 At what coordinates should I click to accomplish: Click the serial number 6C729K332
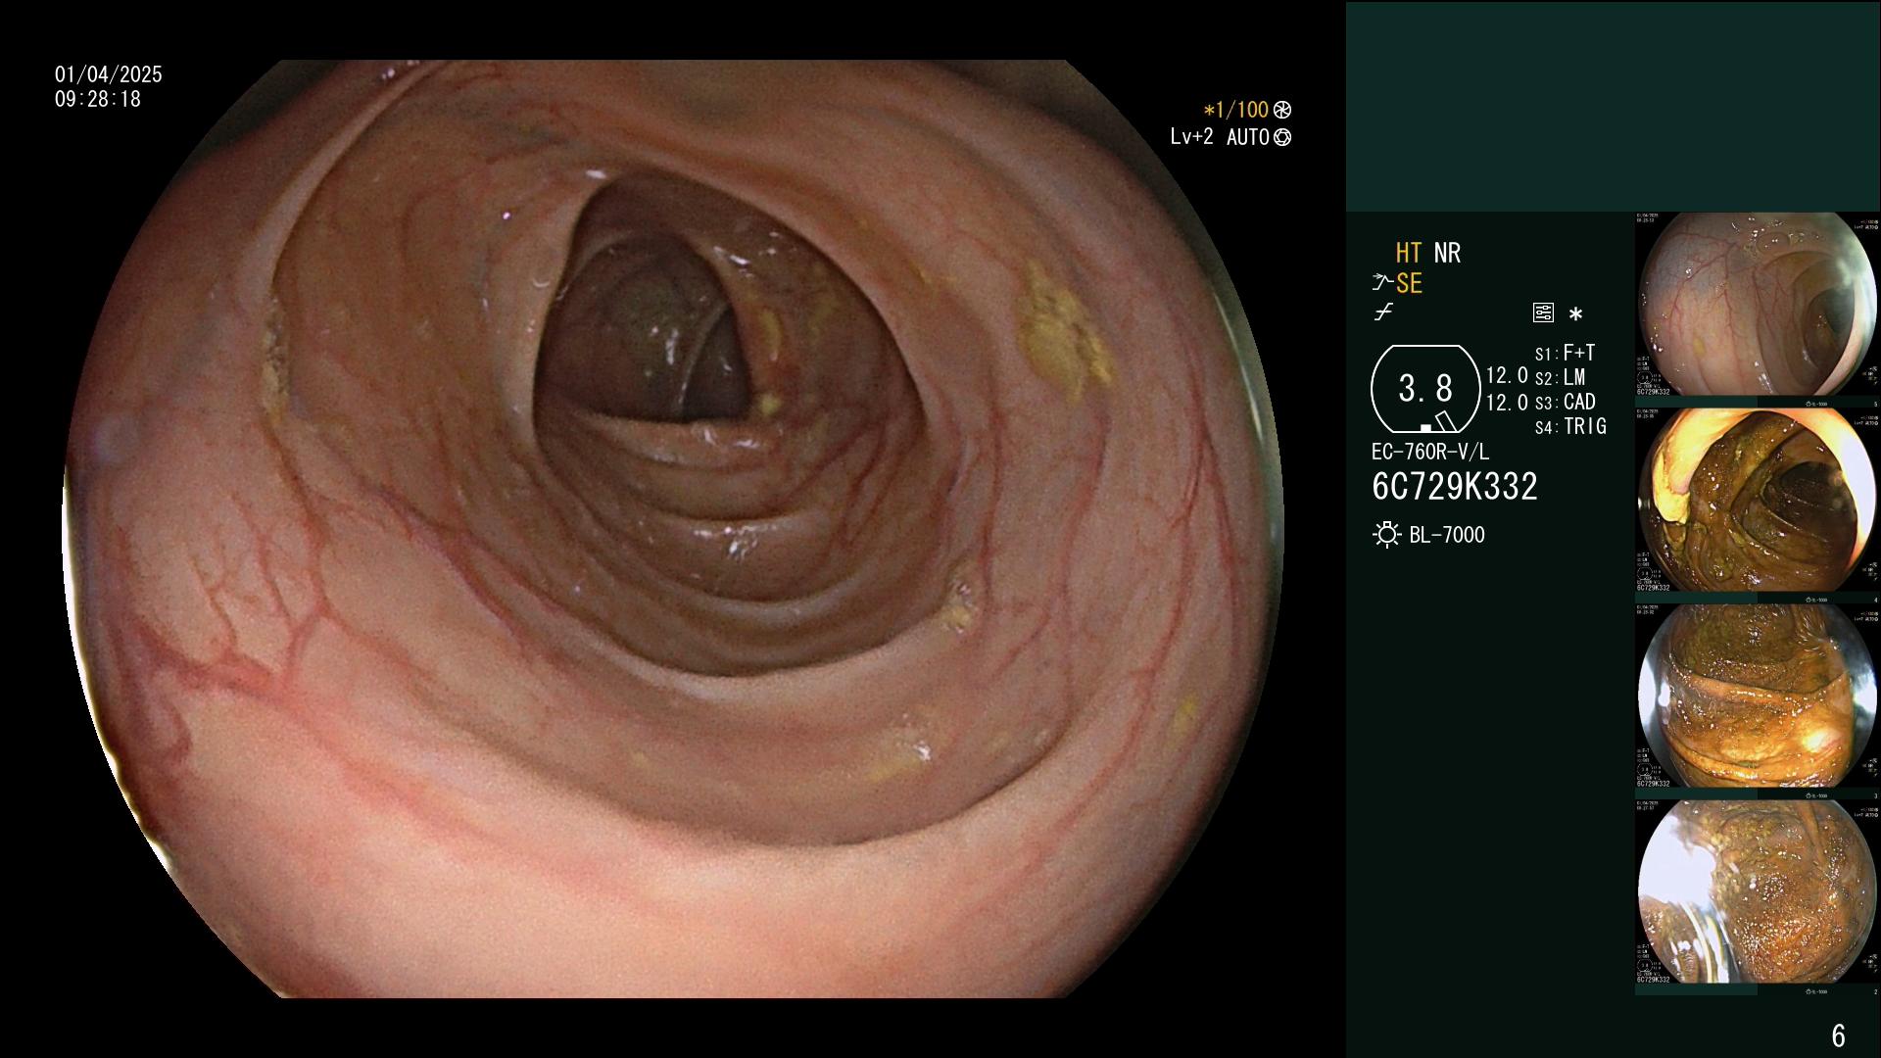tap(1455, 487)
